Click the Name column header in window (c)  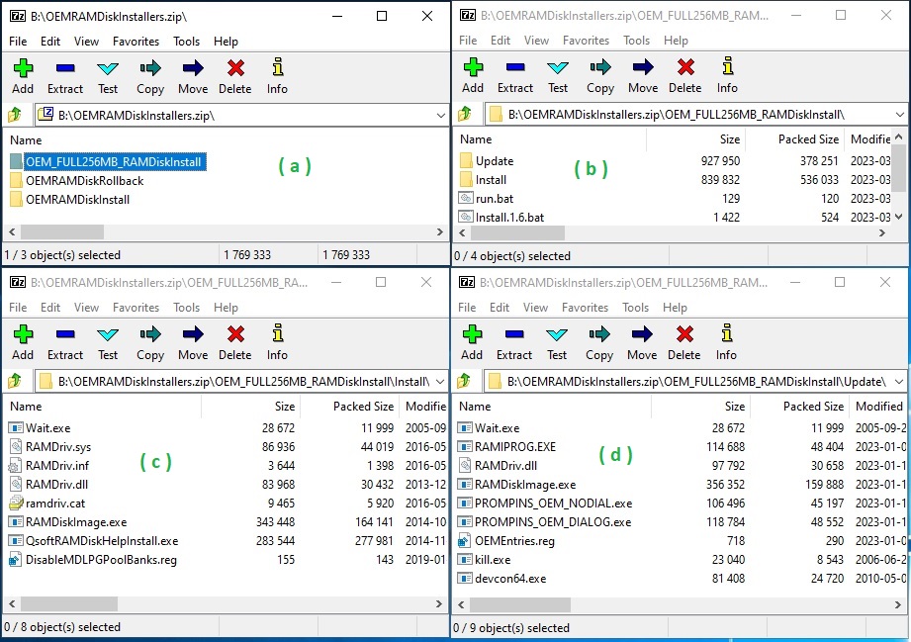pyautogui.click(x=59, y=406)
